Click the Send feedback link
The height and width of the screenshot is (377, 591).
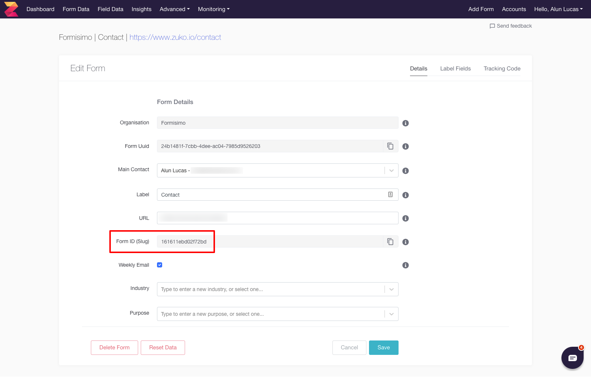(x=510, y=26)
